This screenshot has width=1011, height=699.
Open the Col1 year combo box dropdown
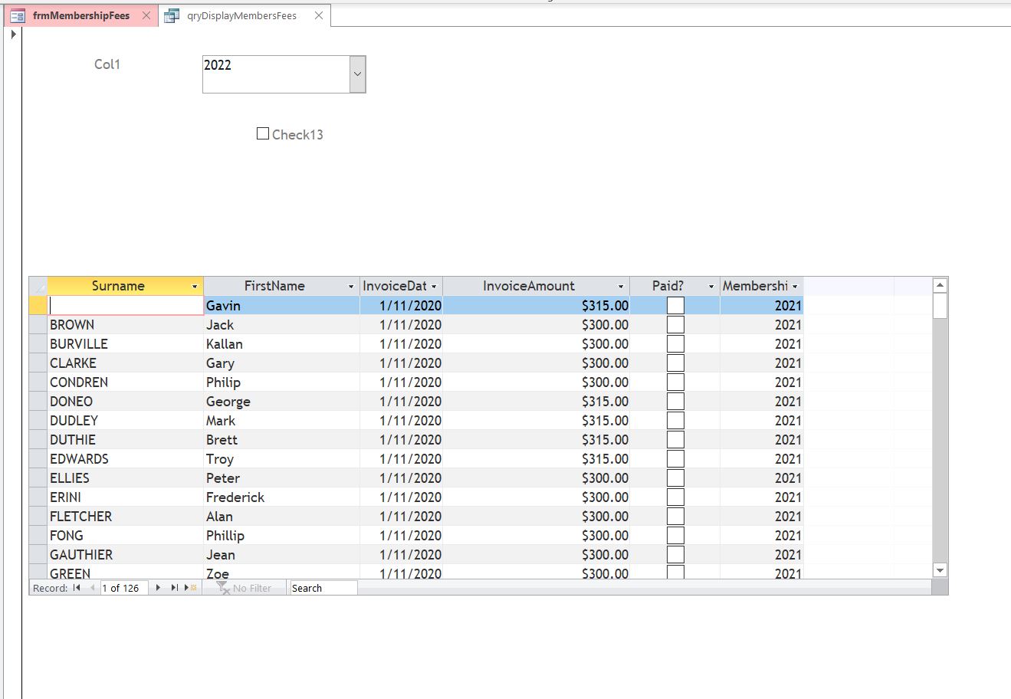tap(357, 74)
